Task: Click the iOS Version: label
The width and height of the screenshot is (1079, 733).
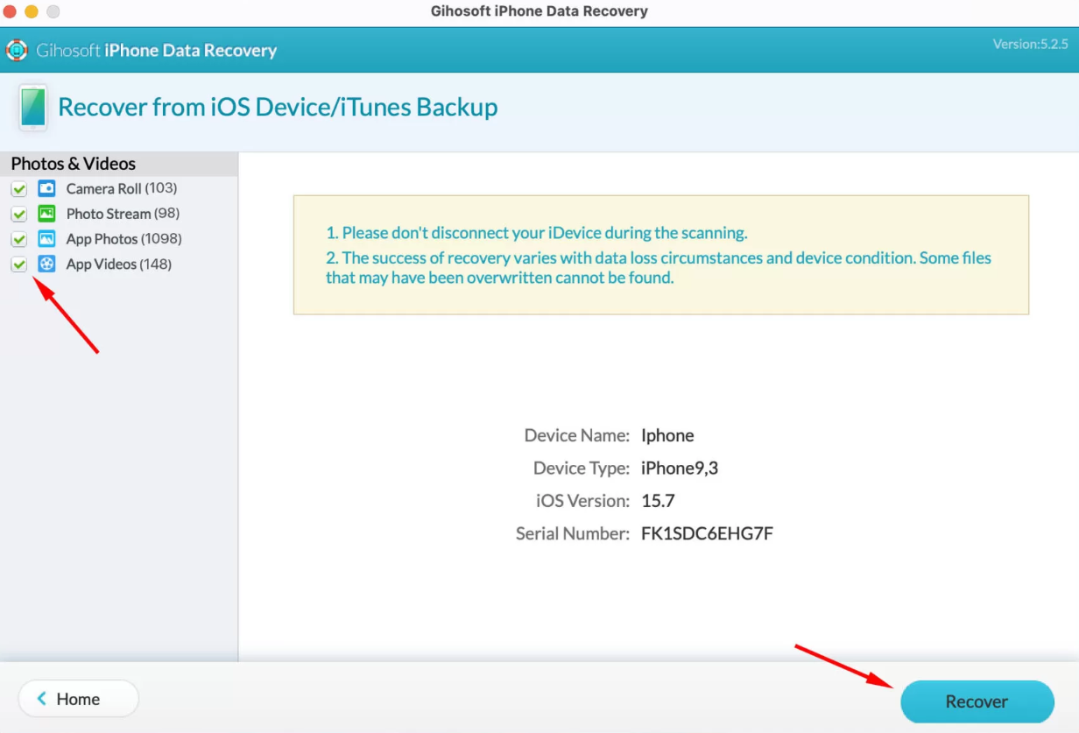Action: (x=582, y=501)
